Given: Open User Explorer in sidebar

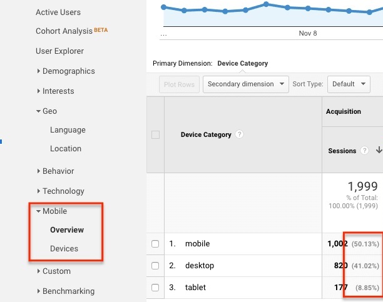Looking at the screenshot, I should 59,51.
